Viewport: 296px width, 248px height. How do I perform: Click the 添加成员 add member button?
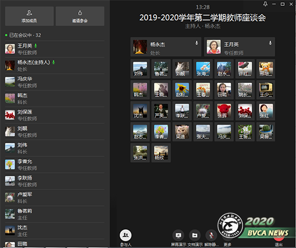click(29, 16)
